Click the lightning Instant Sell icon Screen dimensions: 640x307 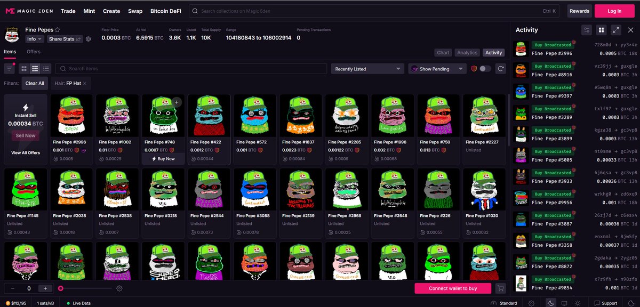pos(25,108)
